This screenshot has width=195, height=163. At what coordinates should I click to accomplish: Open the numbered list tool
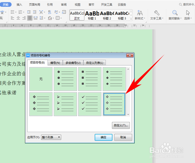coord(20,12)
